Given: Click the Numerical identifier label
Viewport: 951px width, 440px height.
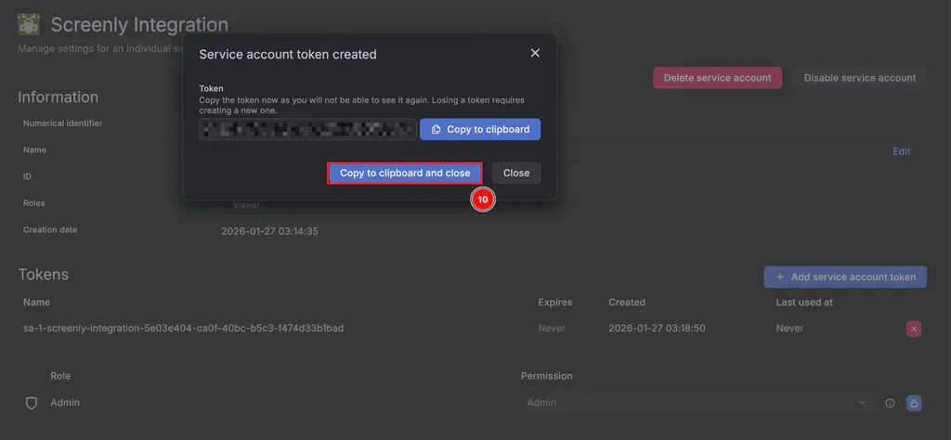Looking at the screenshot, I should tap(62, 123).
